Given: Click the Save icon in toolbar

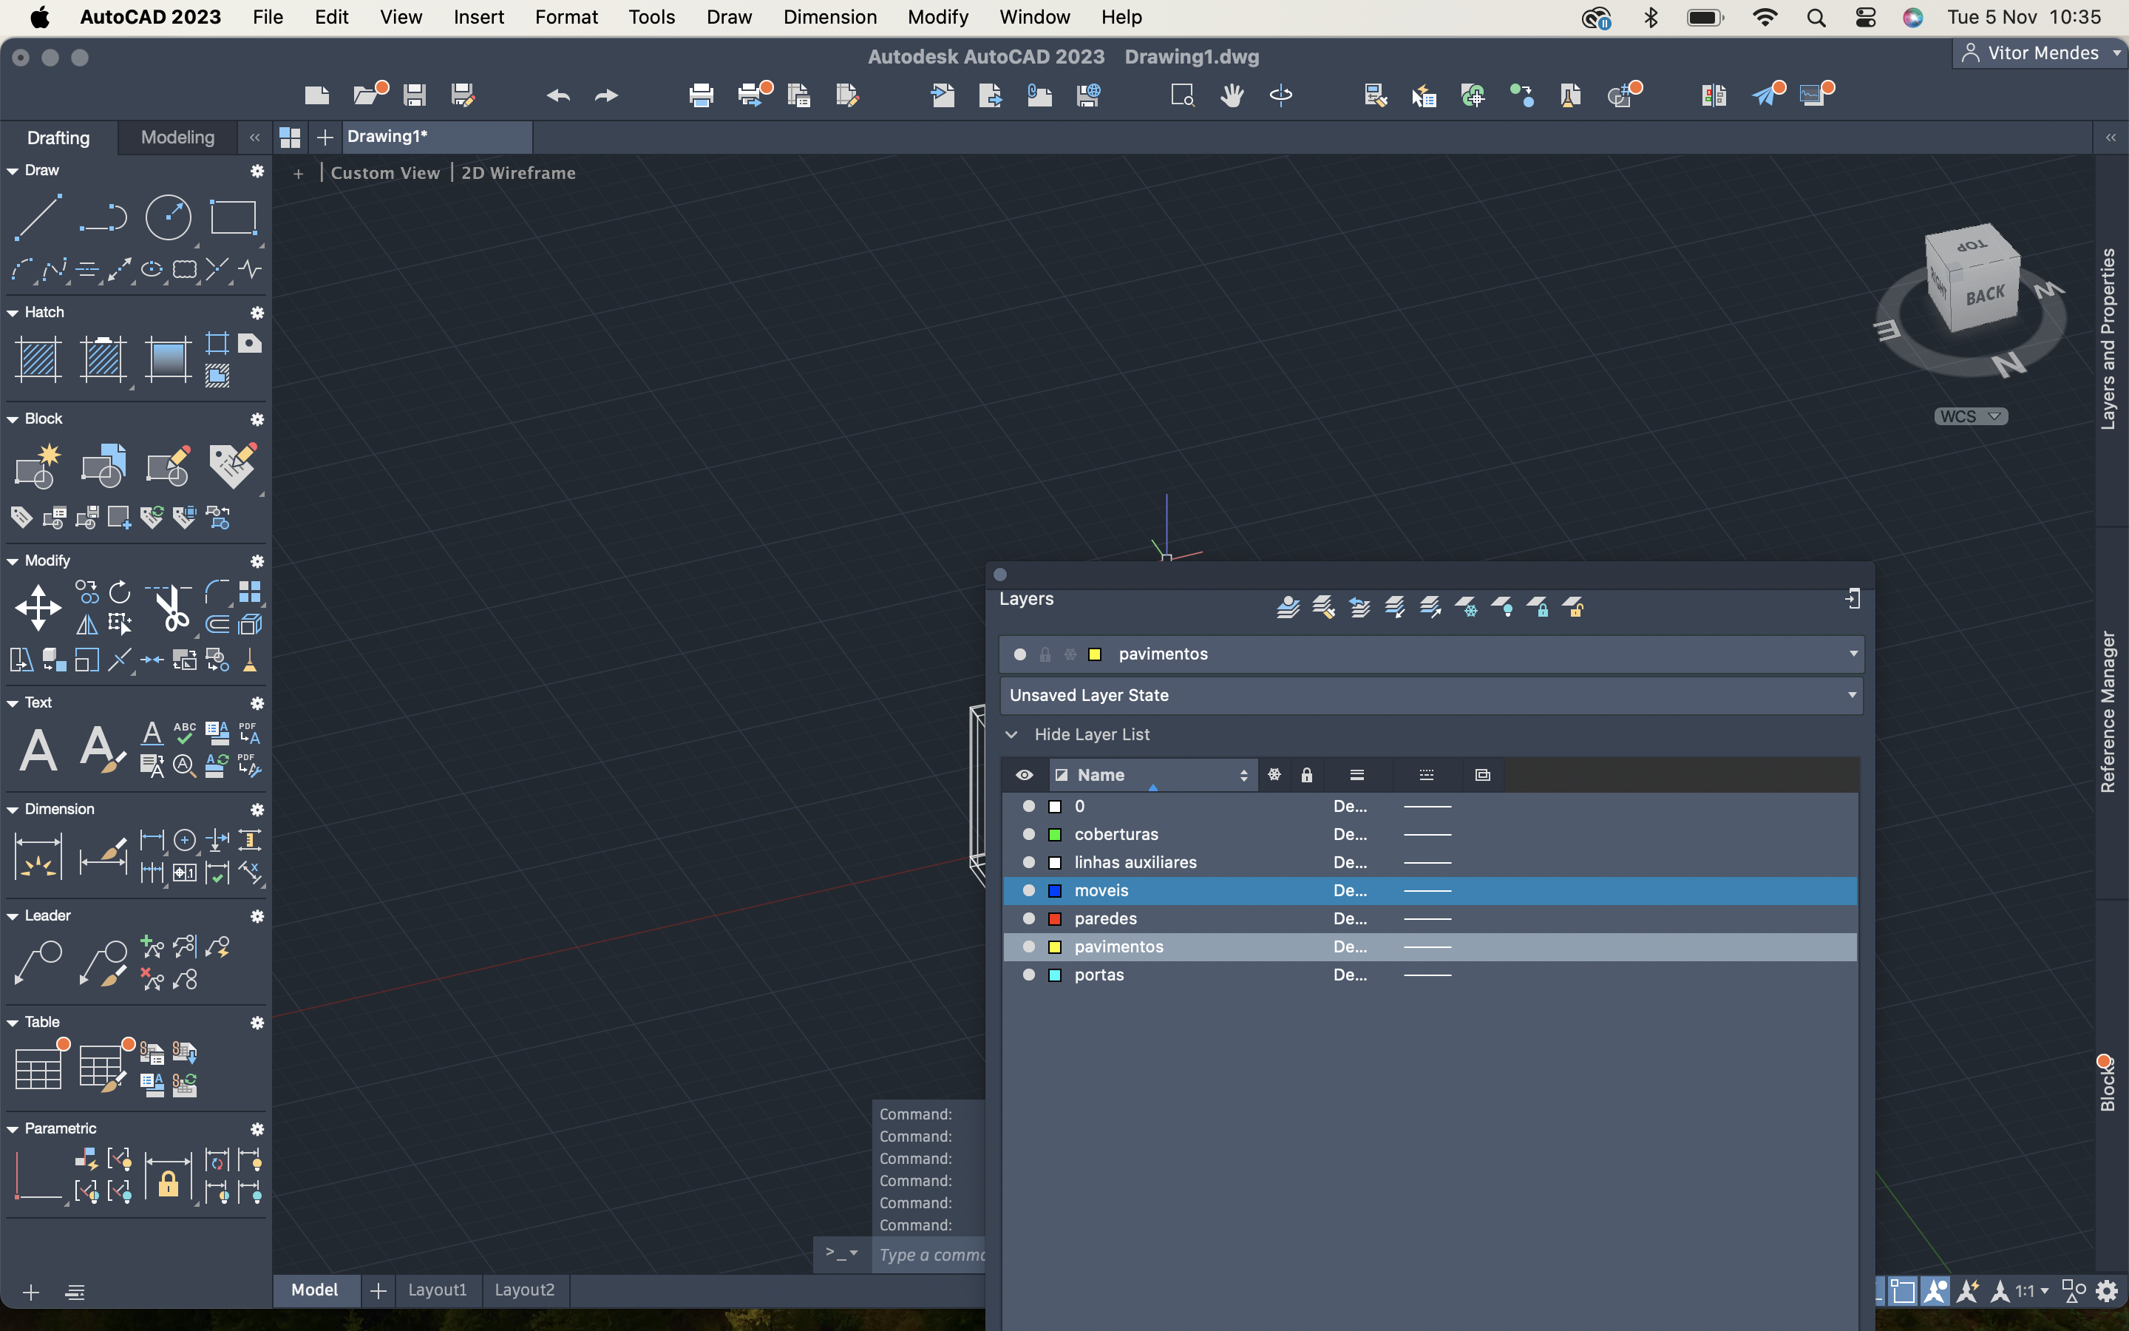Looking at the screenshot, I should pos(415,95).
